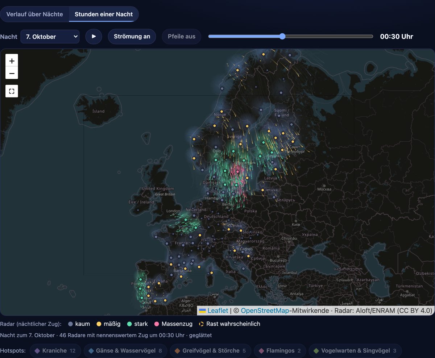Screen dimensions: 435x358
Task: Start the night animation playback
Action: [x=94, y=36]
